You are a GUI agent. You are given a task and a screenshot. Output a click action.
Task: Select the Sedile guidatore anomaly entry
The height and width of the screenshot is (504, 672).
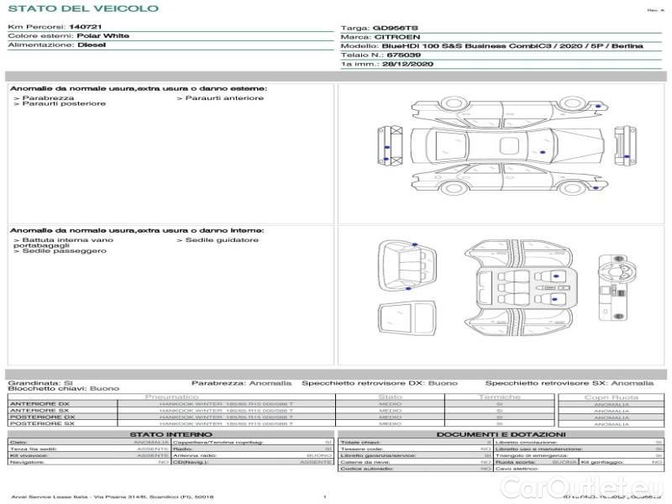221,240
